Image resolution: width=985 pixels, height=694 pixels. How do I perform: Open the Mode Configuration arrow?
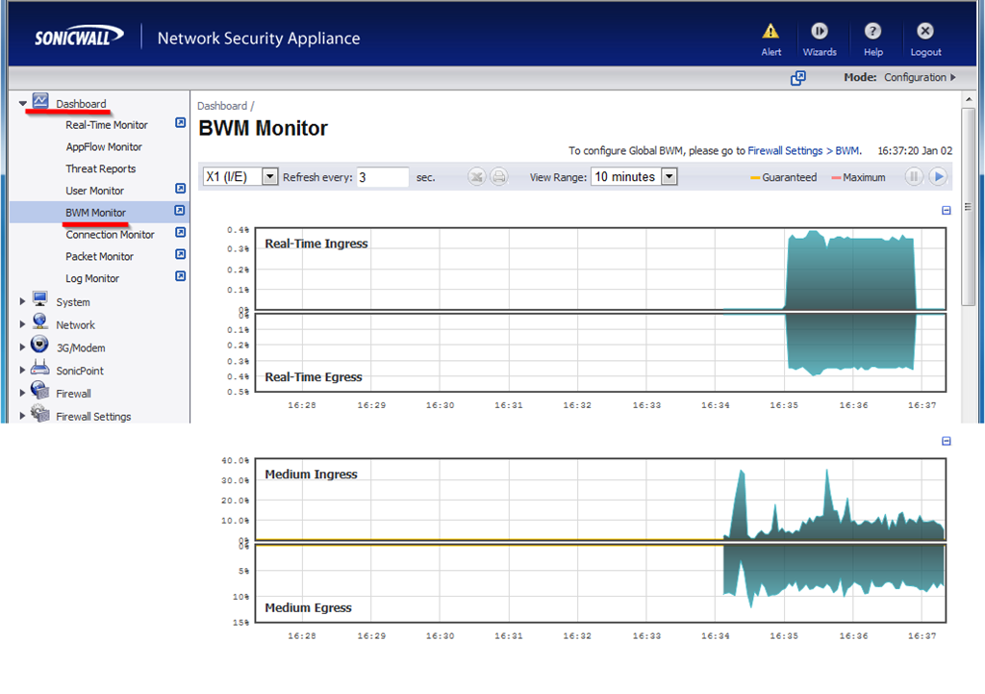click(x=953, y=77)
